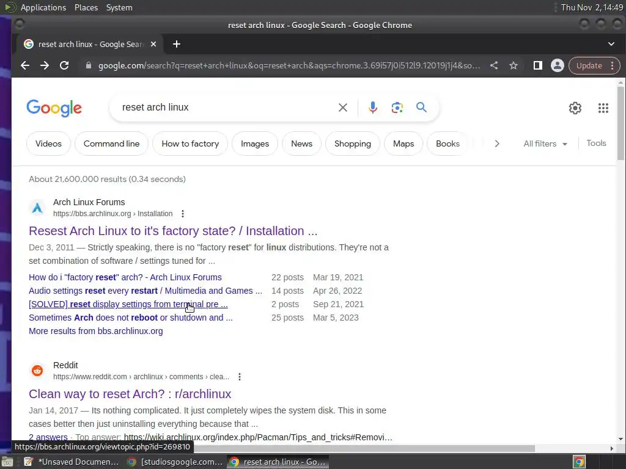Bookmark this page with the star
Image resolution: width=626 pixels, height=469 pixels.
[514, 66]
